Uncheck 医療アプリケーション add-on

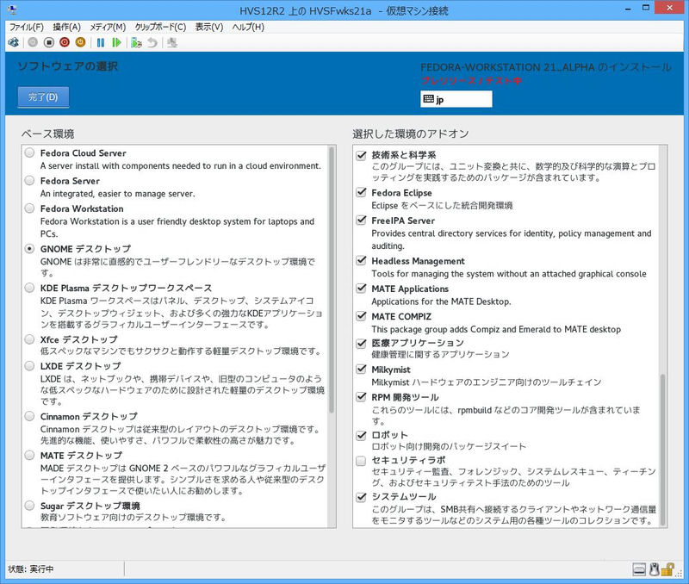pyautogui.click(x=361, y=343)
